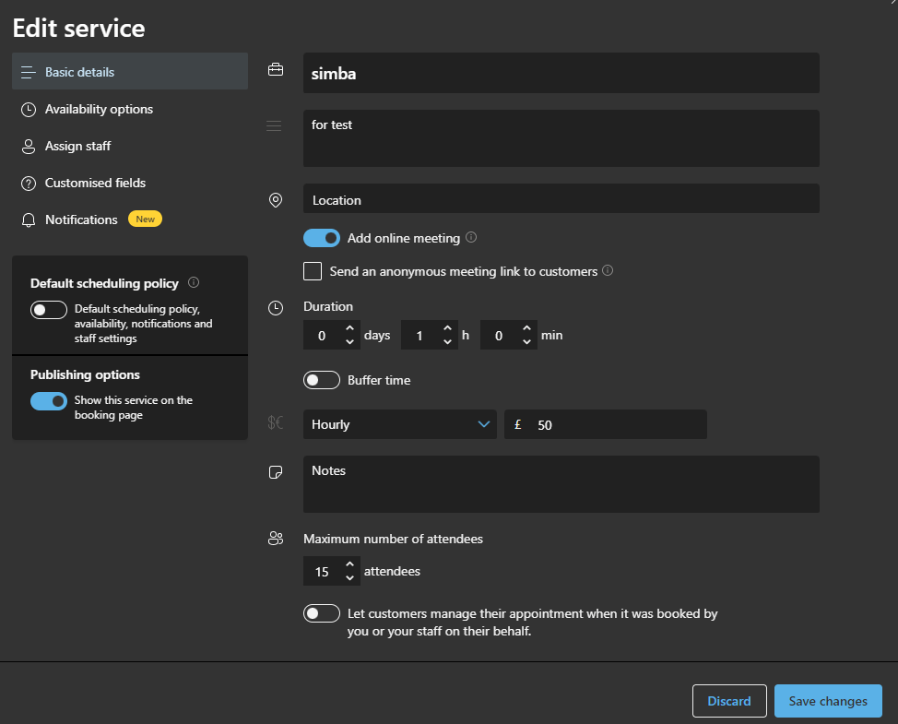Screen dimensions: 898x724
Task: Click the Basic details list icon
Action: (x=28, y=73)
